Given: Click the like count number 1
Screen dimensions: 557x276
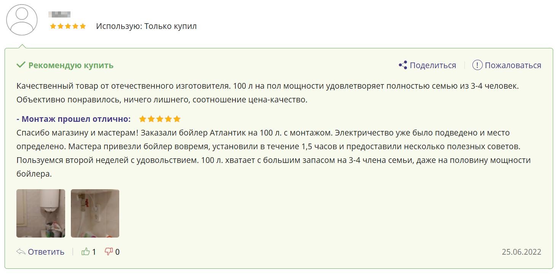Looking at the screenshot, I should pos(94,252).
